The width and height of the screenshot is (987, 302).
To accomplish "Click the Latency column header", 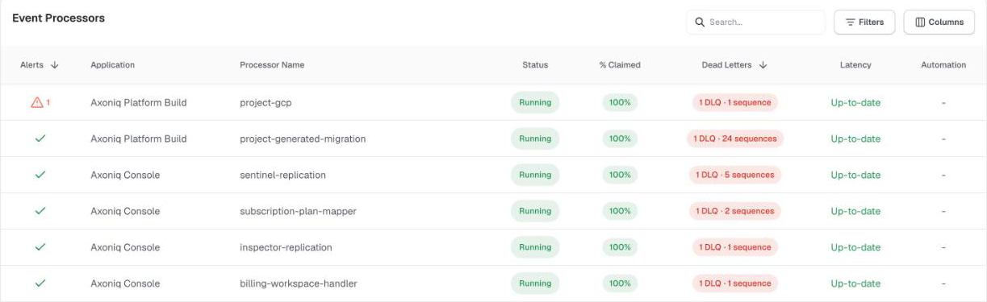I will 855,65.
